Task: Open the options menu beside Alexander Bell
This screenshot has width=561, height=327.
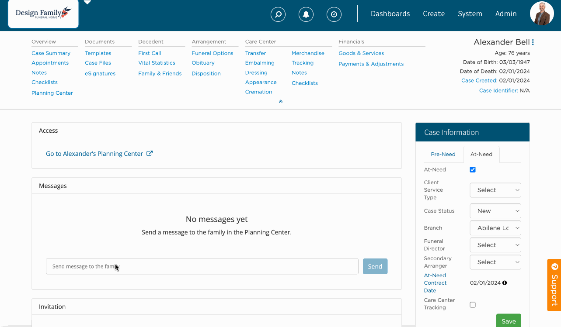Action: click(x=532, y=41)
